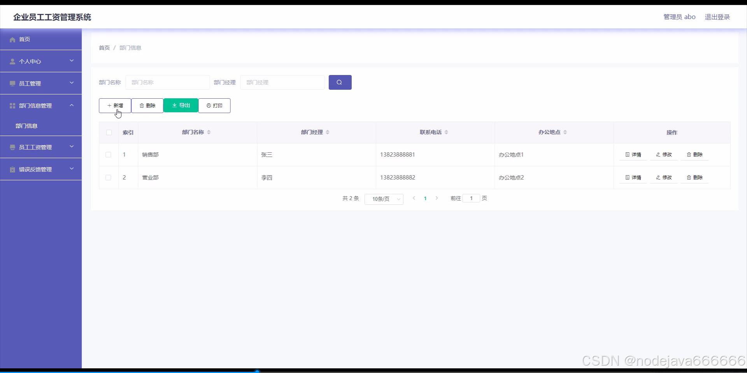Click the 前往 page number field
The image size is (747, 373).
tap(471, 198)
